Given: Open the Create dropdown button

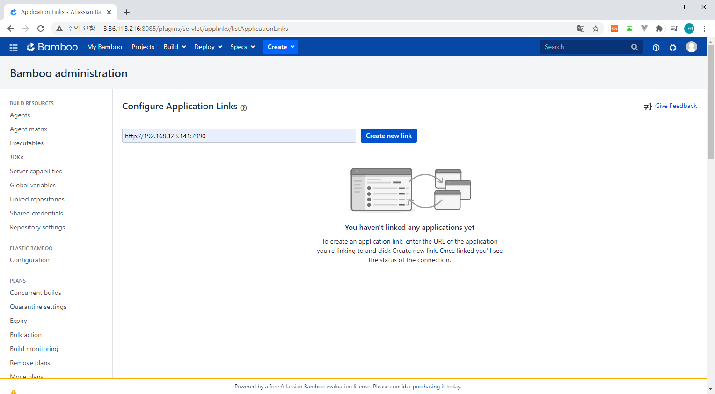Looking at the screenshot, I should coord(280,47).
